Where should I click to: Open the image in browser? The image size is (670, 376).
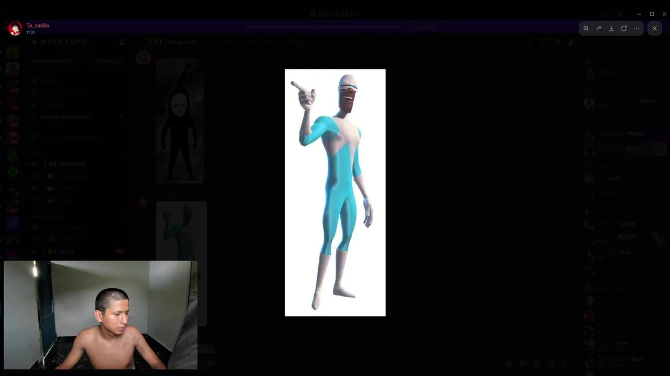(624, 28)
